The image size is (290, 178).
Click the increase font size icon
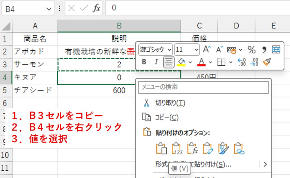click(207, 50)
